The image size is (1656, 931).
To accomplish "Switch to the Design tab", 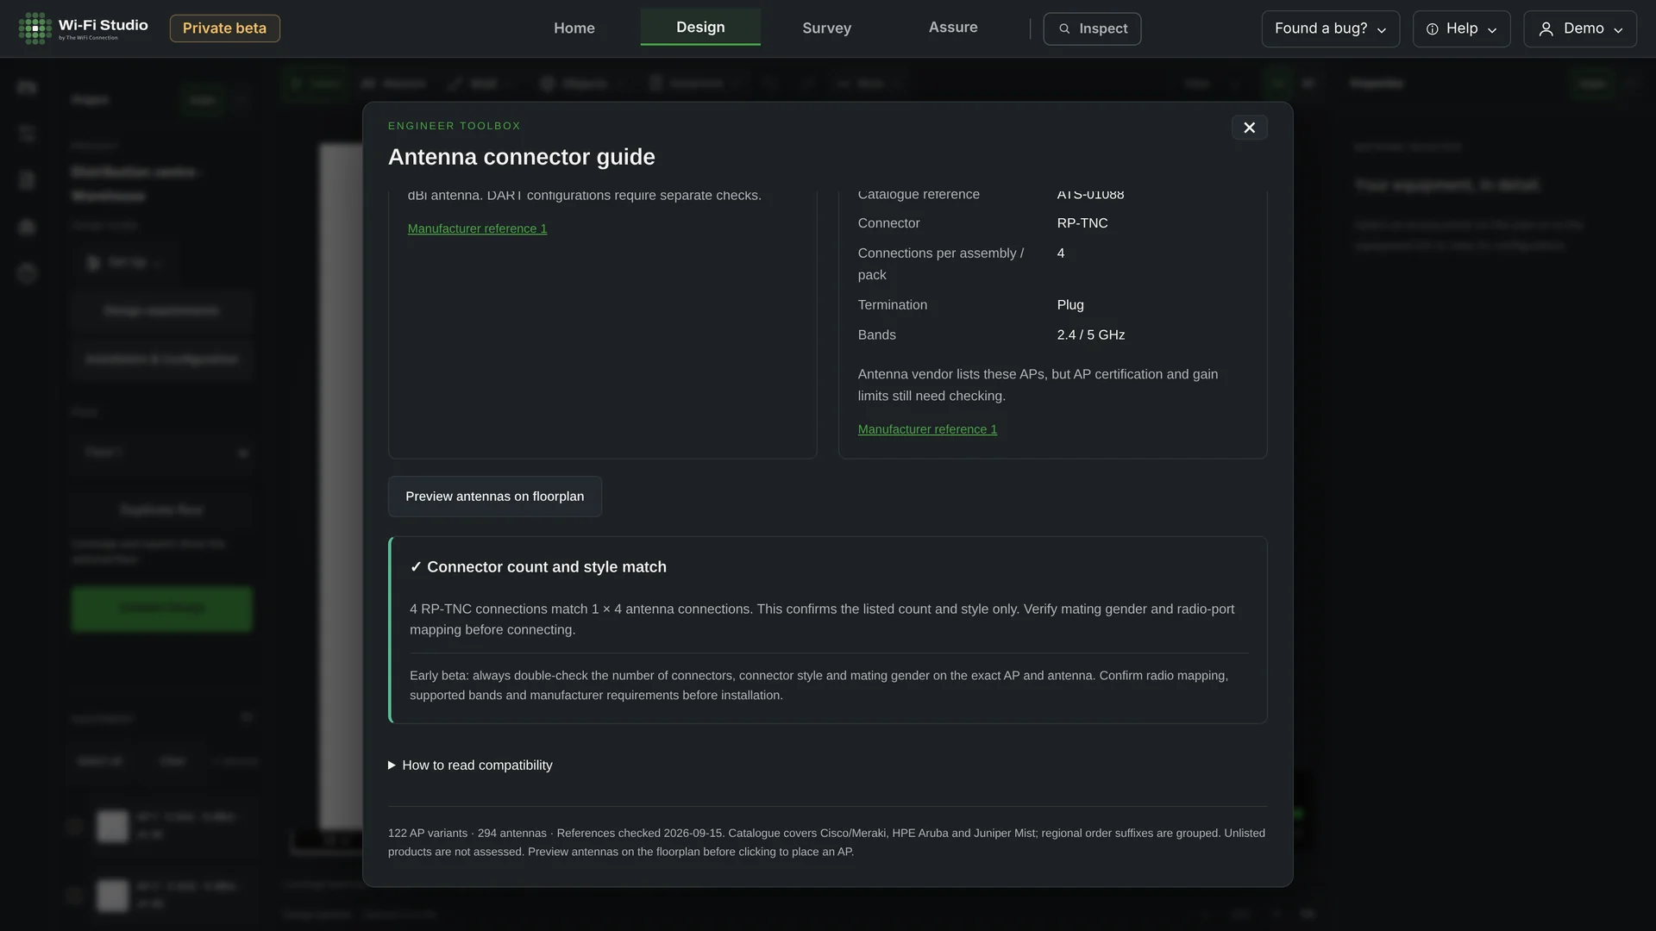I will 700,28.
